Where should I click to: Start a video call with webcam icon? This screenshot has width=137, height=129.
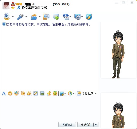click(7, 16)
